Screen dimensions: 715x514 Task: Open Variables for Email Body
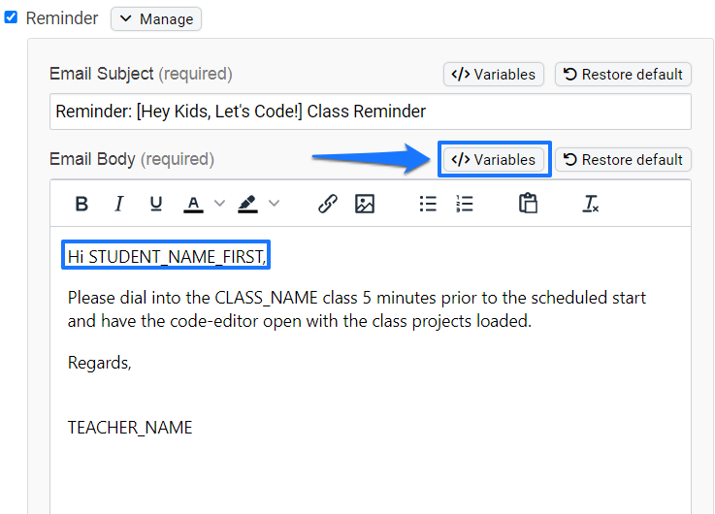click(x=494, y=159)
